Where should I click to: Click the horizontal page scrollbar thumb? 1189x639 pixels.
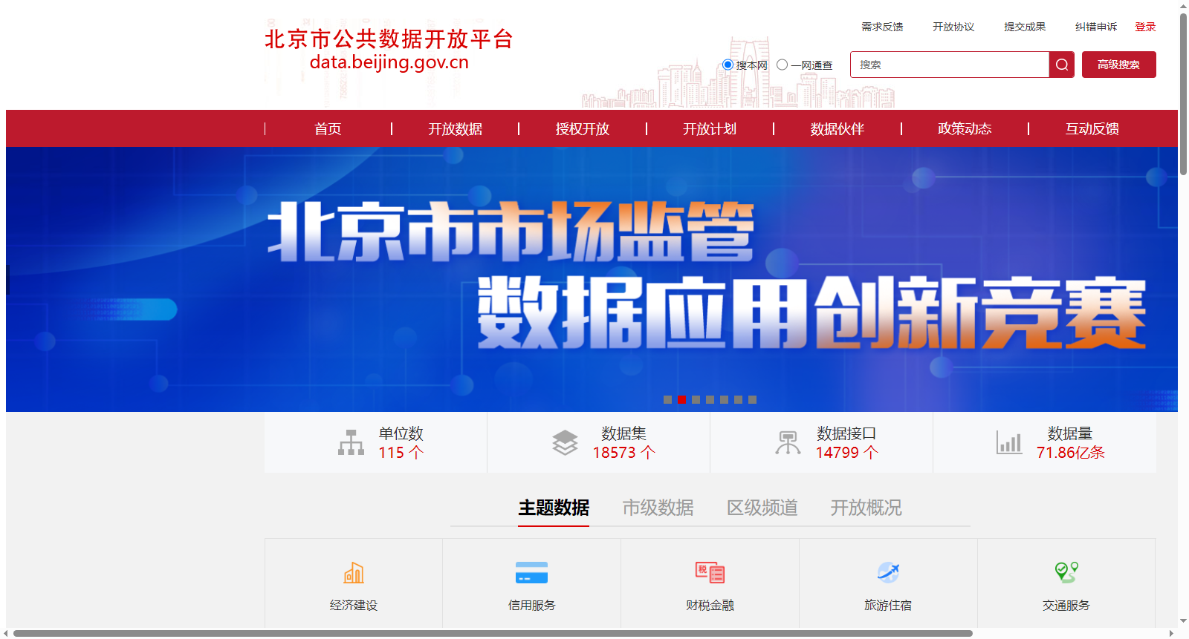click(x=493, y=633)
